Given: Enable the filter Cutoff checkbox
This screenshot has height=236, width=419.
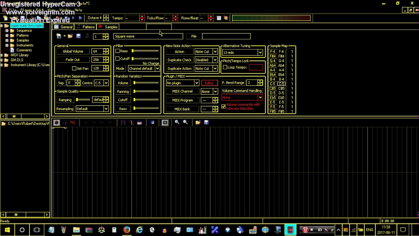Looking at the screenshot, I should pyautogui.click(x=118, y=59).
